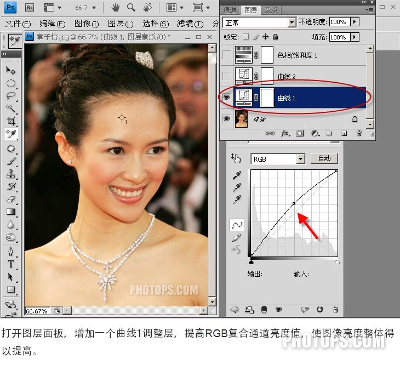Select the Move tool

click(11, 70)
